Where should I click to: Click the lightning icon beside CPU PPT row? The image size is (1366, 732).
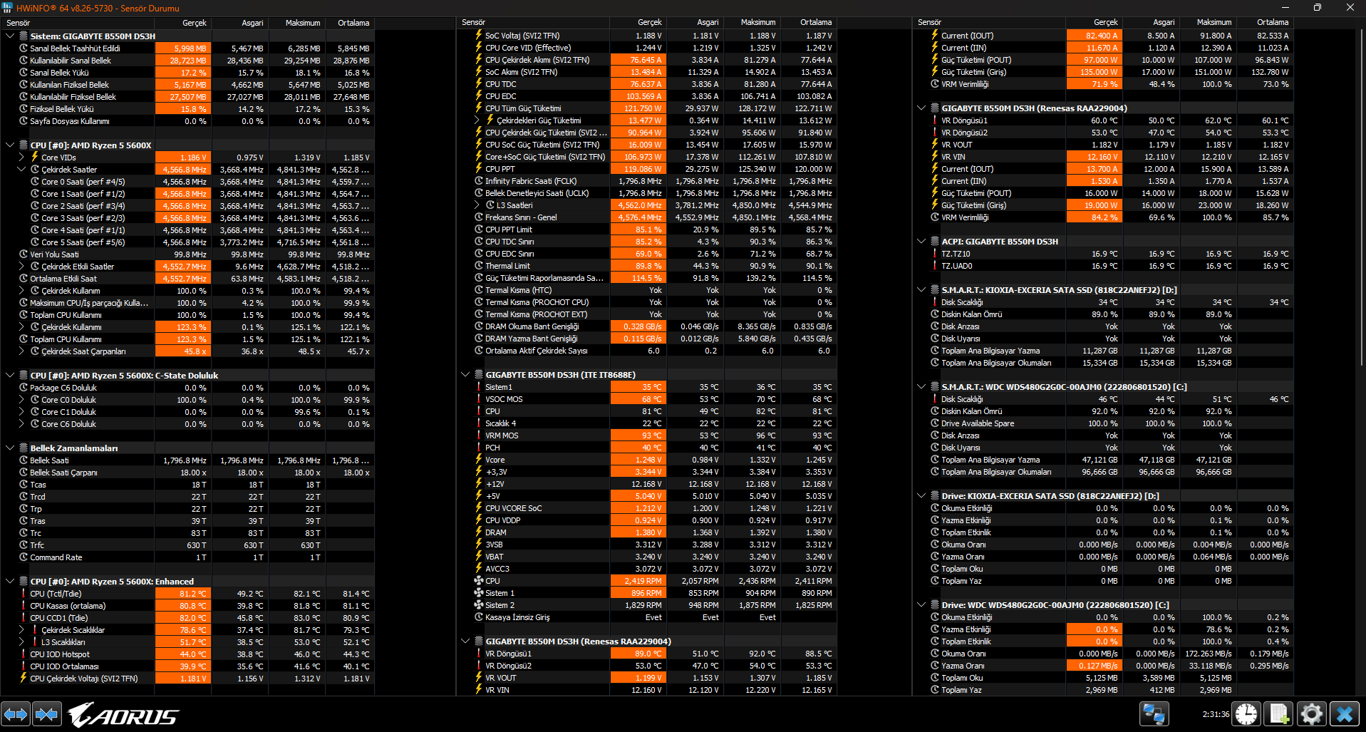(x=479, y=169)
